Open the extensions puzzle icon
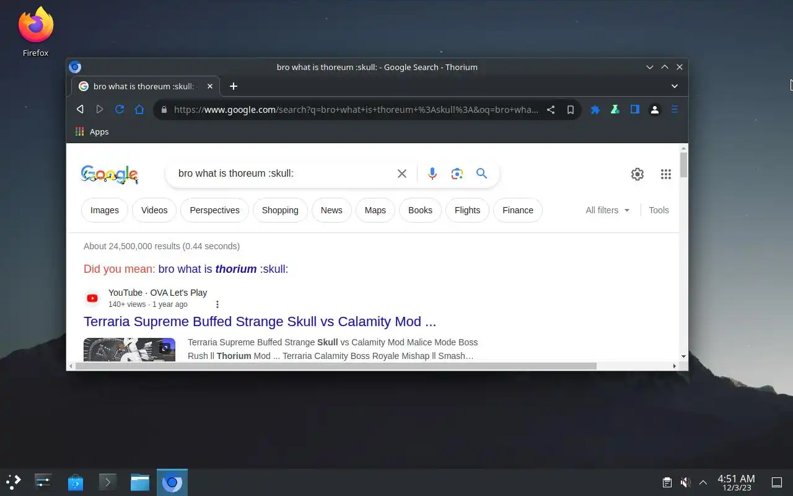The height and width of the screenshot is (496, 793). (595, 110)
